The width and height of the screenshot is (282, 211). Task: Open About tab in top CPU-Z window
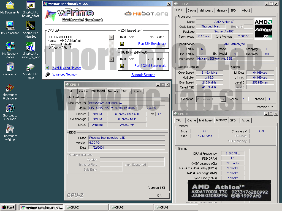pos(246,10)
